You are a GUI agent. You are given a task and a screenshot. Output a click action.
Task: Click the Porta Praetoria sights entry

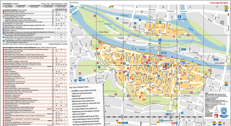click(35, 60)
